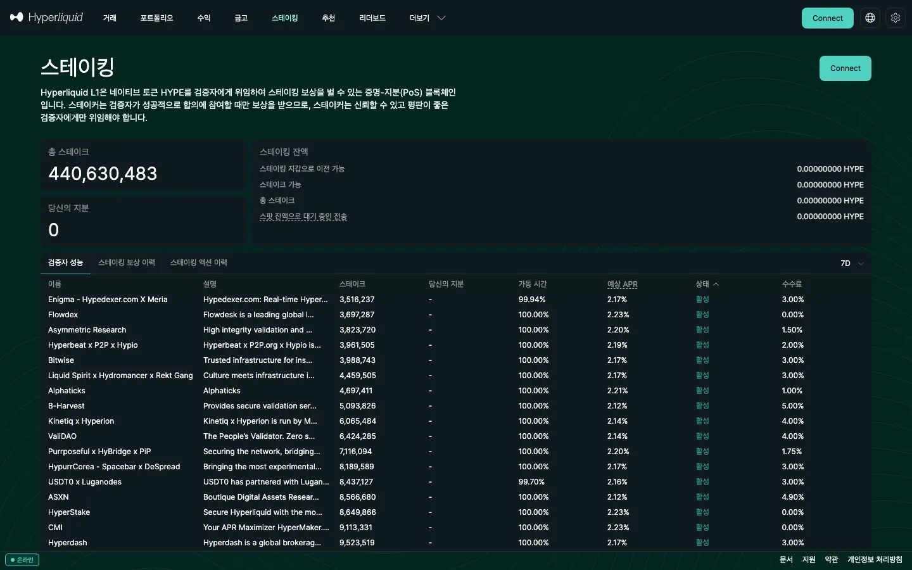Go to 리더보드

click(372, 18)
